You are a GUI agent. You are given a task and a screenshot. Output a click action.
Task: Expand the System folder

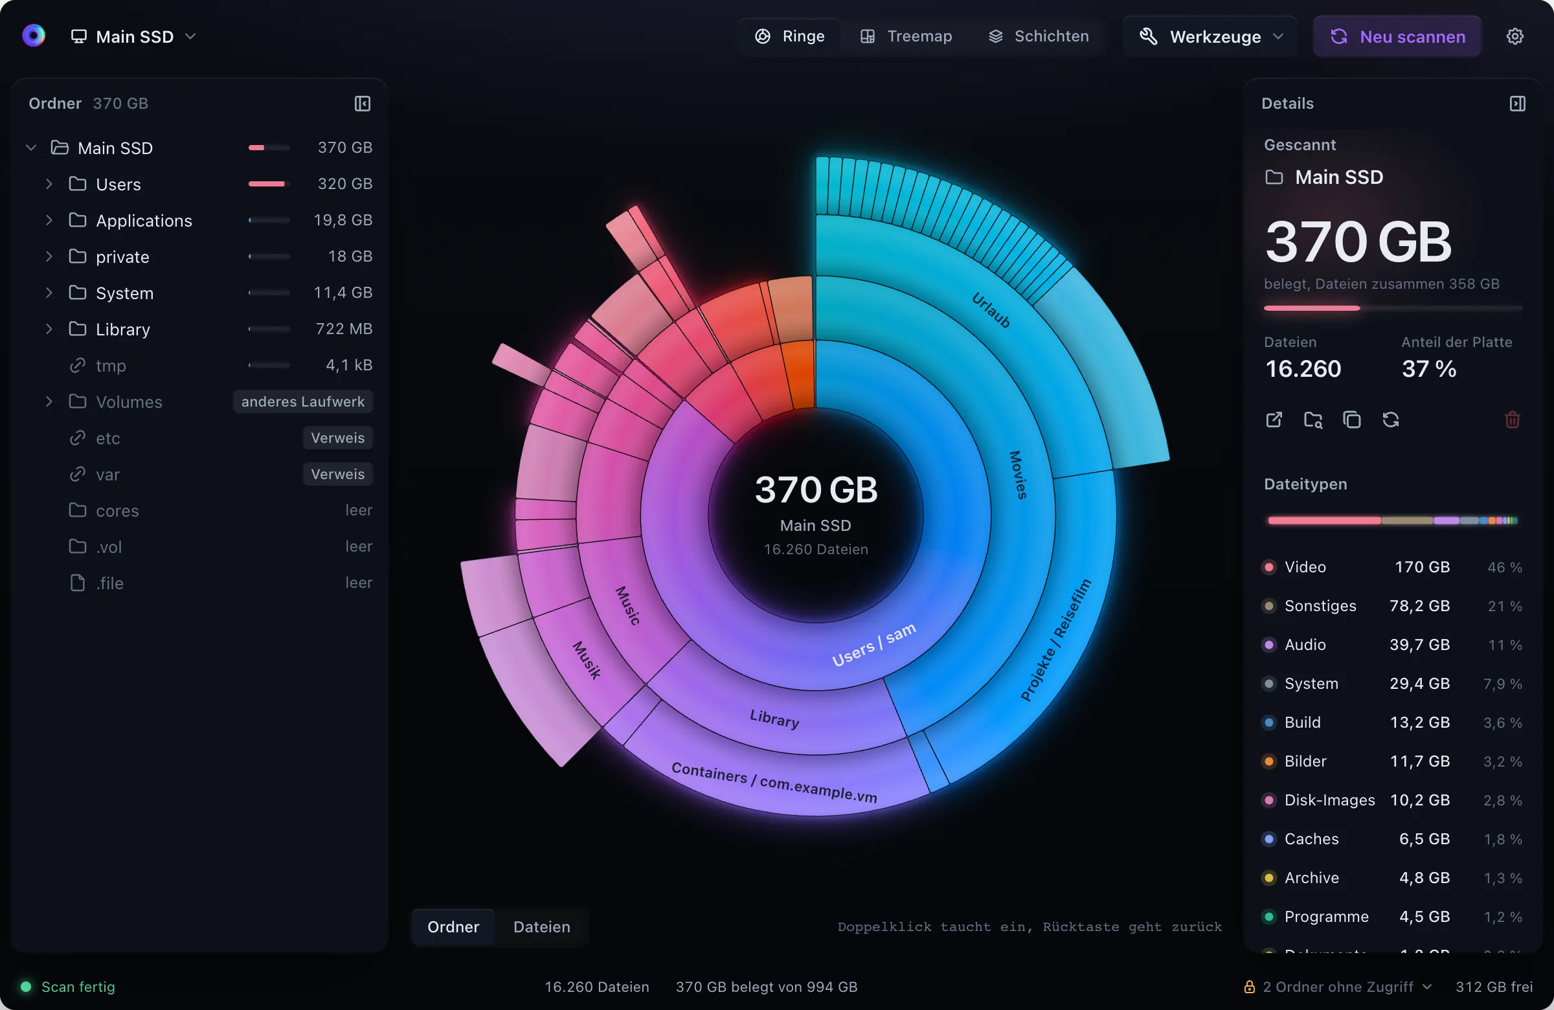pos(49,293)
